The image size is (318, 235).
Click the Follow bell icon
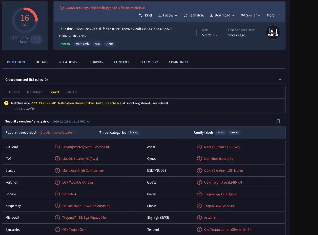(160, 15)
